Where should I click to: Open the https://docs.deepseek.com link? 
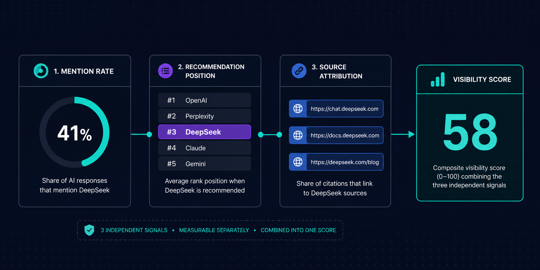click(336, 135)
